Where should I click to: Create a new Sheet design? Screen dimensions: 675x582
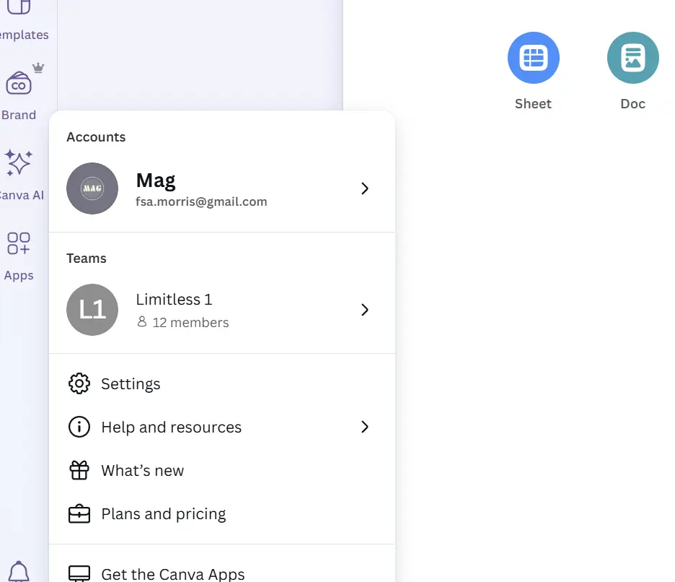click(534, 58)
